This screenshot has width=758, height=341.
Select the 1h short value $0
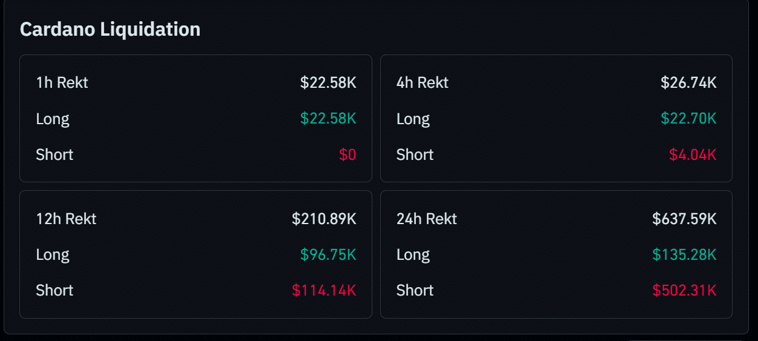[x=348, y=155]
